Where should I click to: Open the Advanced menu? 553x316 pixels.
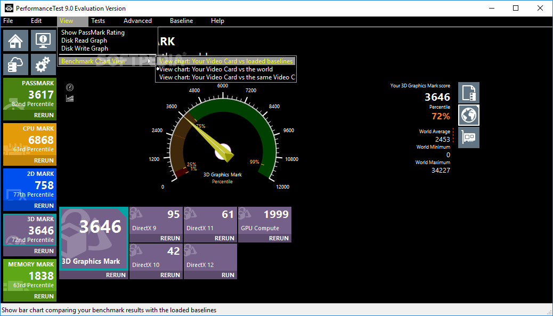tap(137, 21)
